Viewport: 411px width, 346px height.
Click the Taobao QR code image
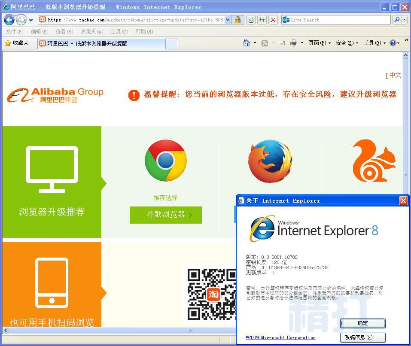pyautogui.click(x=212, y=294)
